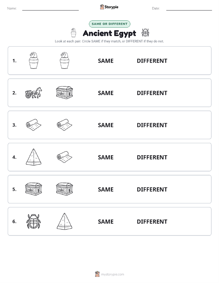Select DIFFERENT for pair 4
Screen dimensions: 219x283
[x=152, y=157]
